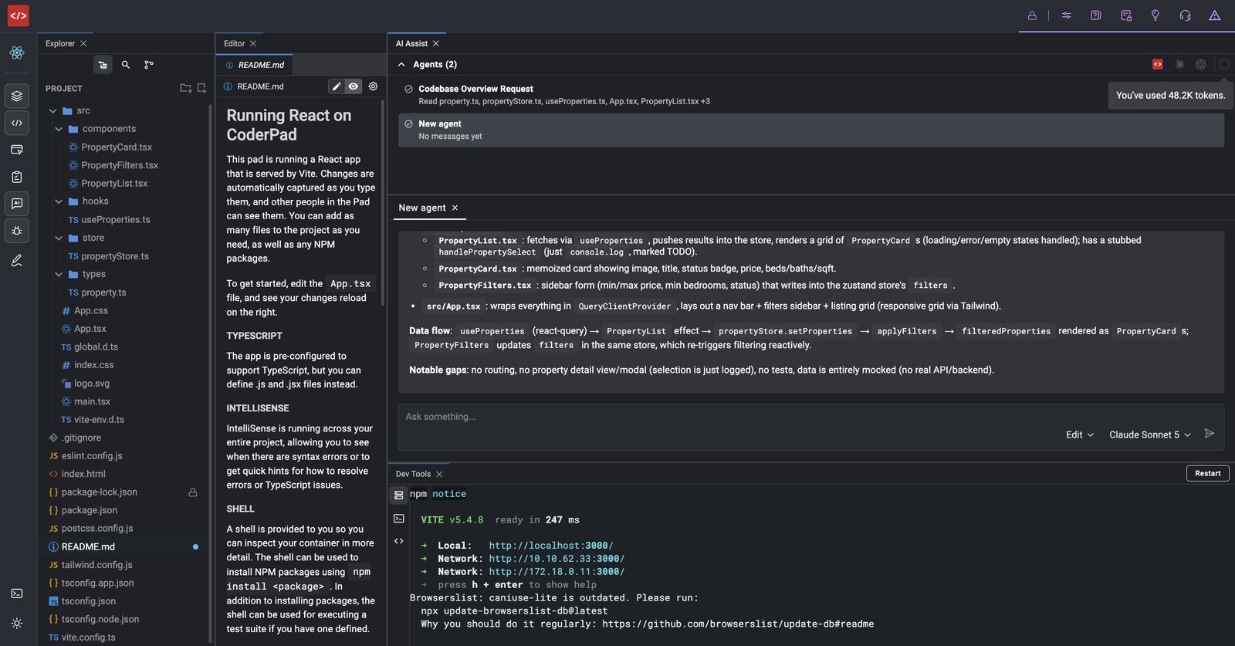Open source control branch view
The image size is (1235, 646).
[149, 65]
